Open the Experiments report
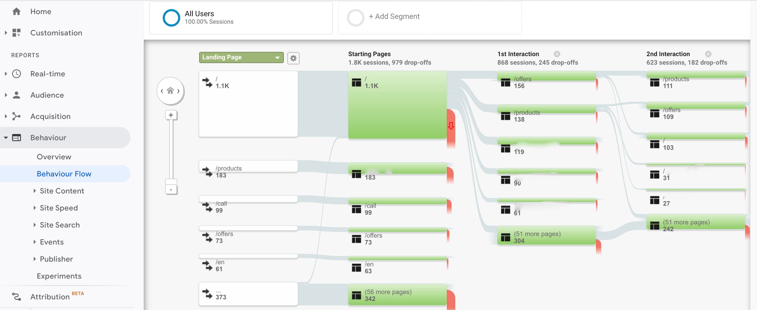 point(59,276)
